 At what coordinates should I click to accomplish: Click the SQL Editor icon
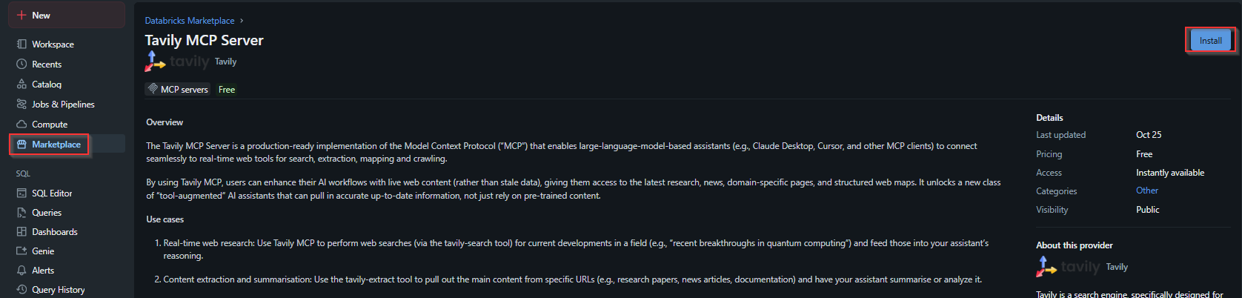point(21,193)
